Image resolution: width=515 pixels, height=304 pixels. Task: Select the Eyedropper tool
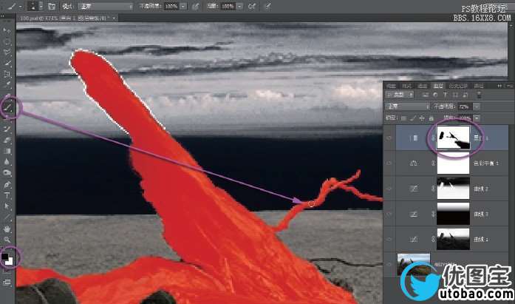[x=7, y=84]
